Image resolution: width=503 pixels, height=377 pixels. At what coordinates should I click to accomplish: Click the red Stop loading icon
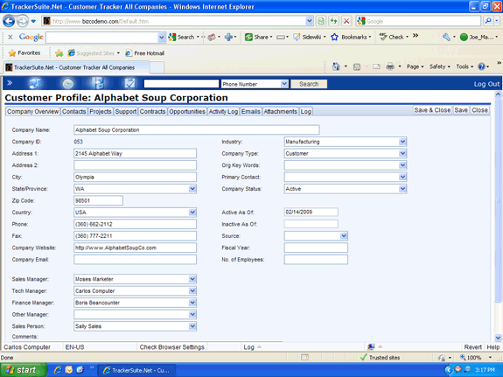coord(346,21)
